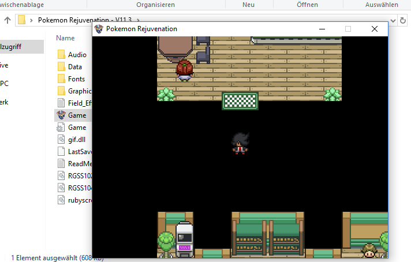Select the Game application icon in list
This screenshot has height=262, width=411.
click(61, 115)
